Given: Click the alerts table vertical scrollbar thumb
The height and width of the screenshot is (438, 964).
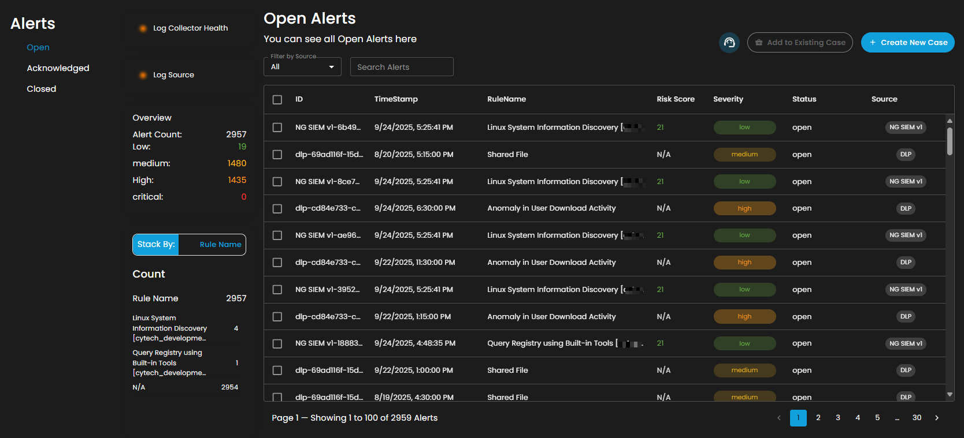Looking at the screenshot, I should click(x=950, y=141).
